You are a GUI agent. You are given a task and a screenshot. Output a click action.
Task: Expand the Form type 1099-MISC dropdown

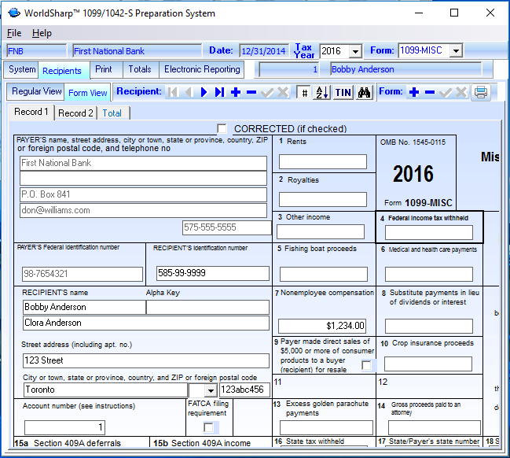click(x=456, y=51)
